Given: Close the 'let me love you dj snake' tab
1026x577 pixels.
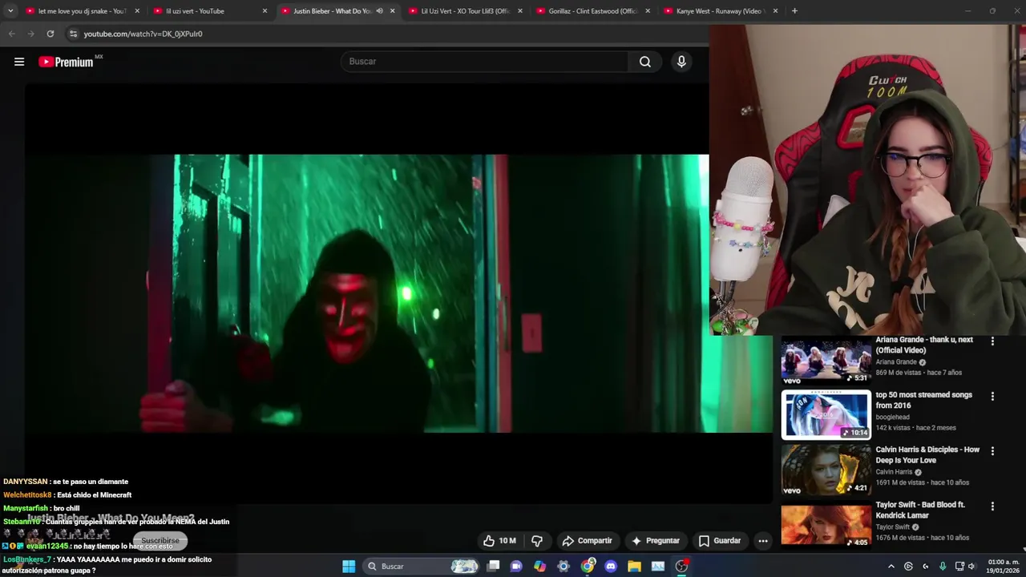Looking at the screenshot, I should pos(137,11).
